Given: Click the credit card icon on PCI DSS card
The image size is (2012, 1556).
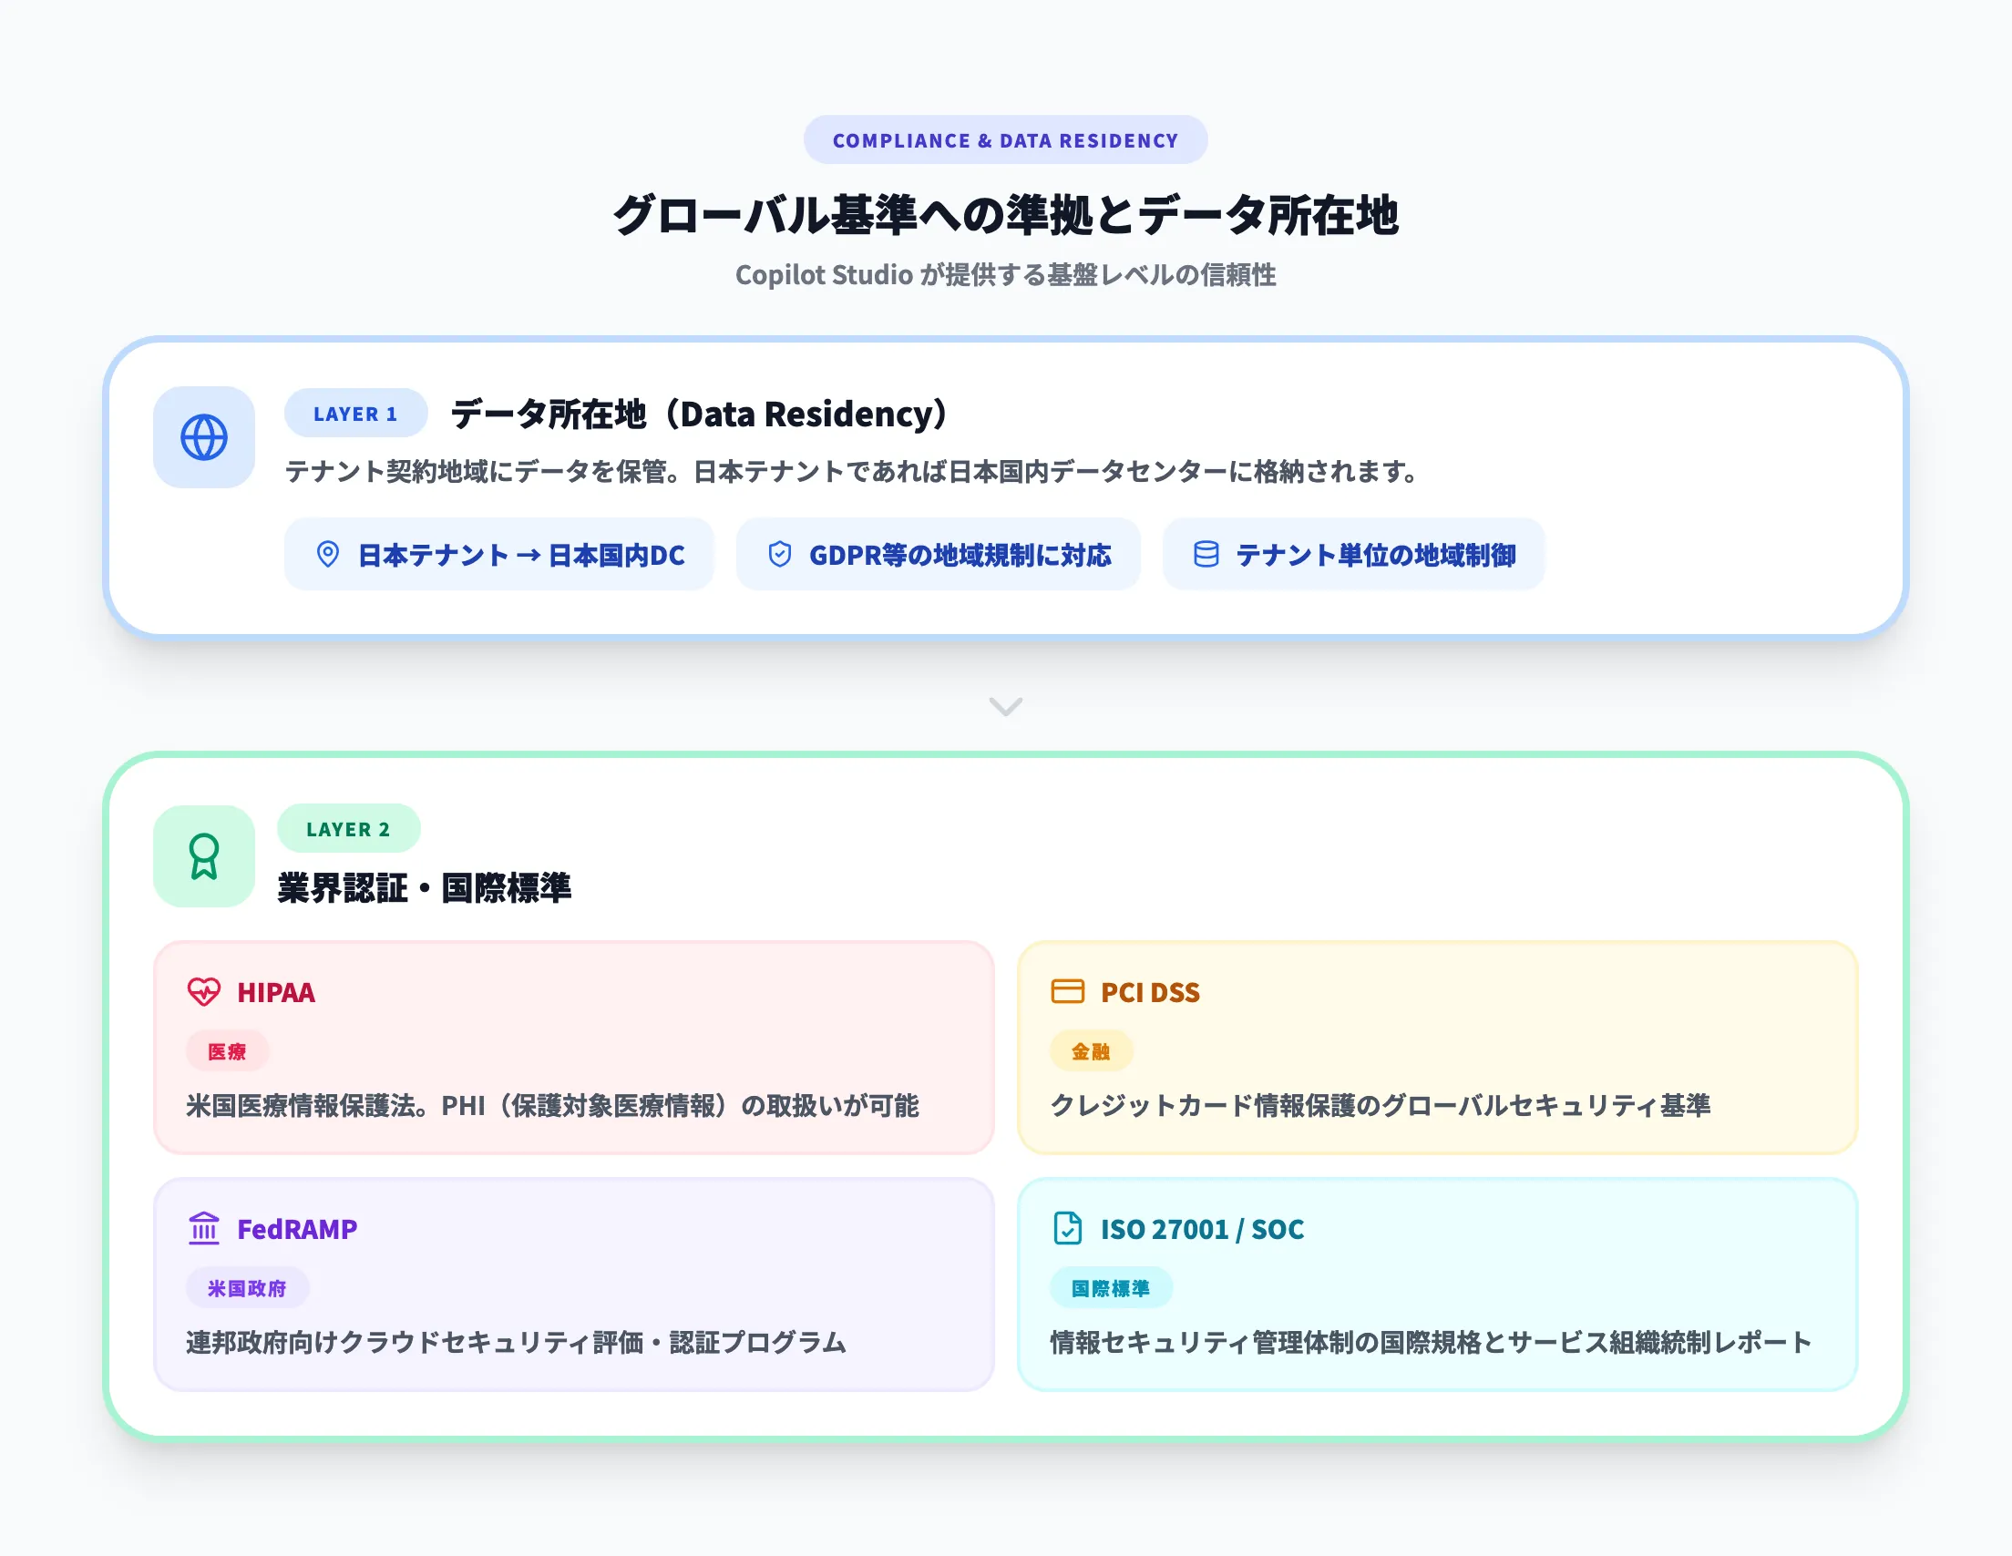Looking at the screenshot, I should click(x=1069, y=992).
